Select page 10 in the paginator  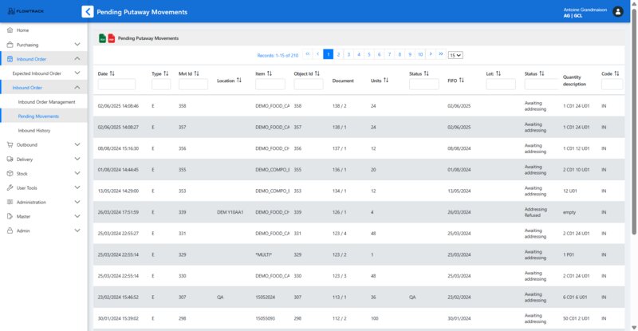point(419,54)
